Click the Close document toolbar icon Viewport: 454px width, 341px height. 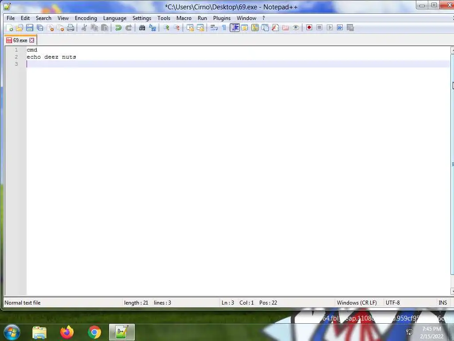51,28
